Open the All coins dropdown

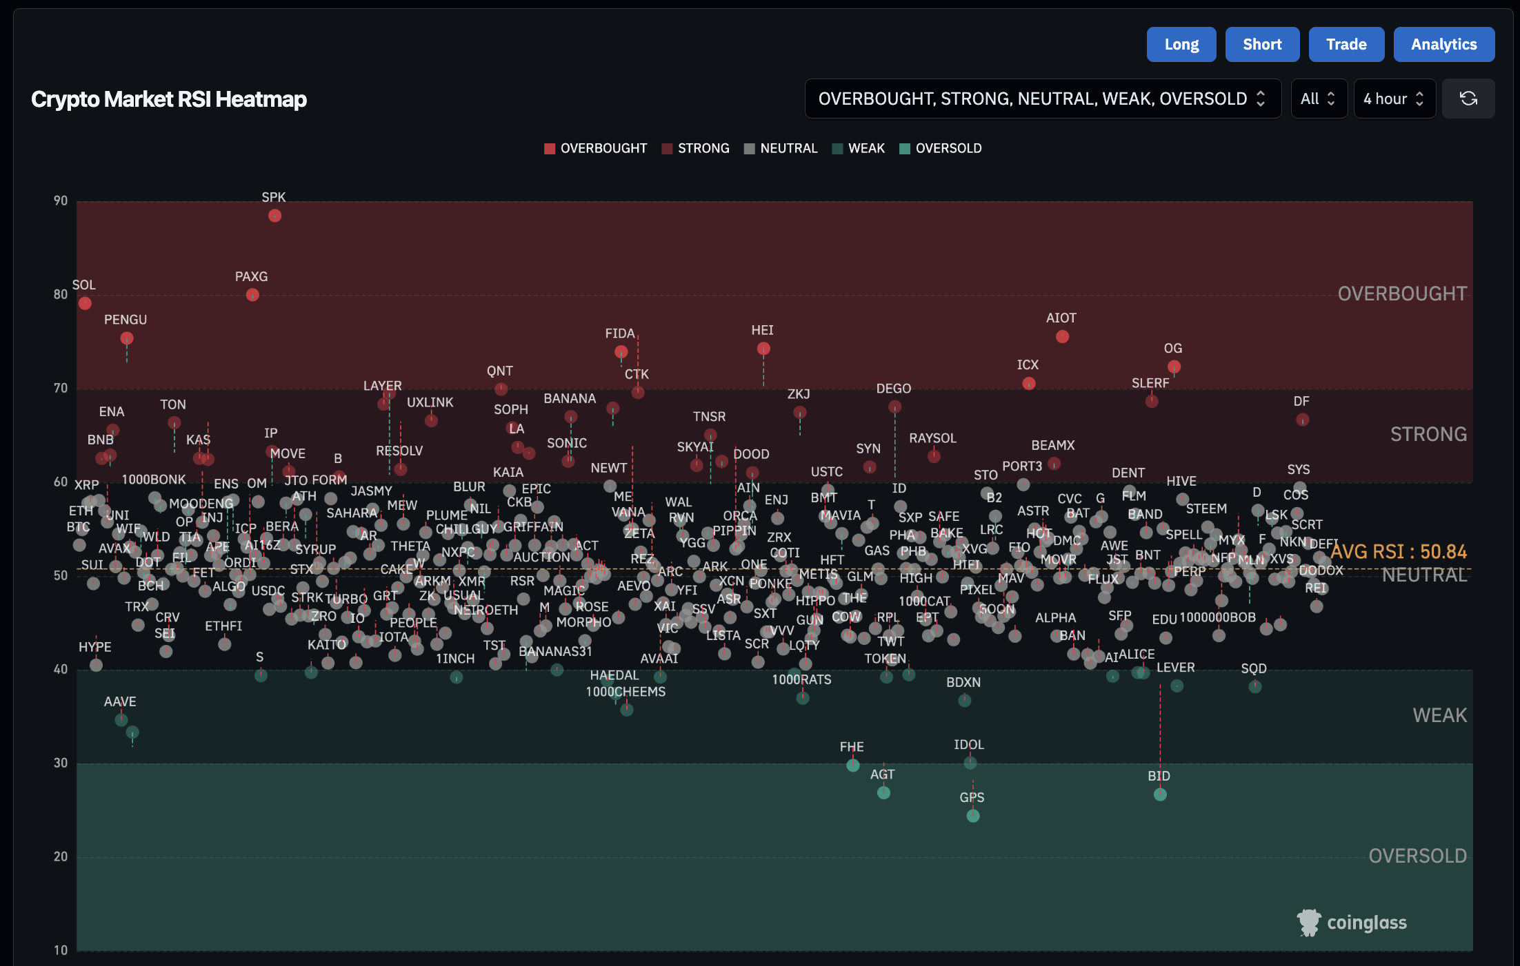click(x=1319, y=99)
